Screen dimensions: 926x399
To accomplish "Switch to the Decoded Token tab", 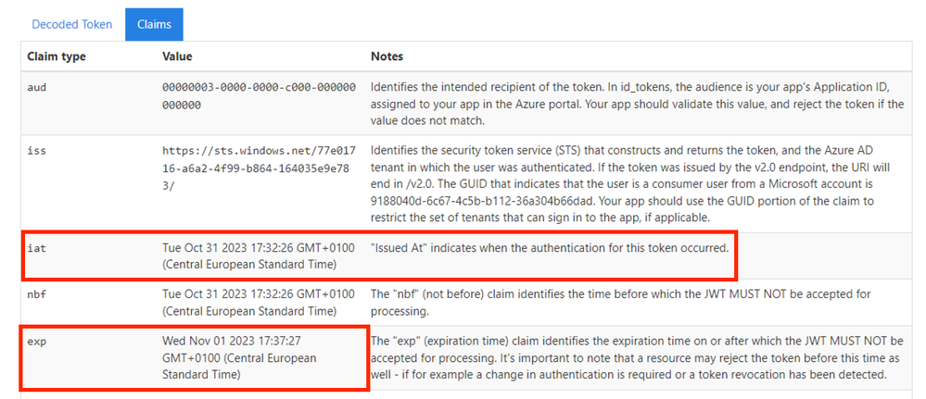I will point(71,25).
